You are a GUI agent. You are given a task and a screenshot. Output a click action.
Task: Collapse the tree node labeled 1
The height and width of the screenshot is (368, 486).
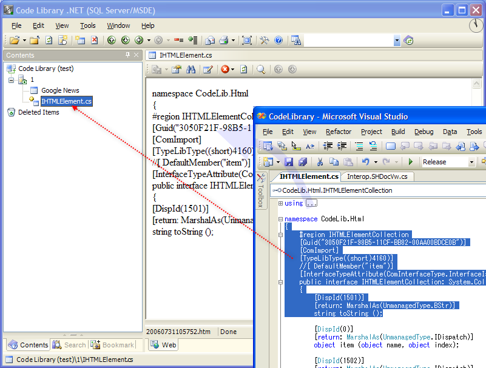[11, 80]
